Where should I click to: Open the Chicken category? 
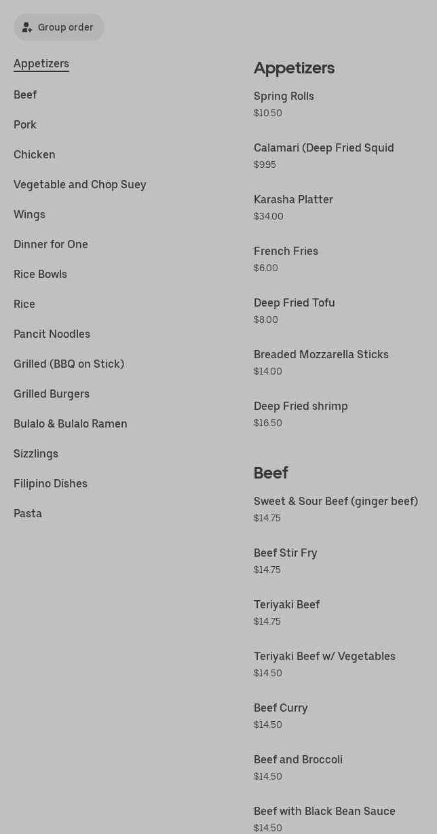point(35,155)
